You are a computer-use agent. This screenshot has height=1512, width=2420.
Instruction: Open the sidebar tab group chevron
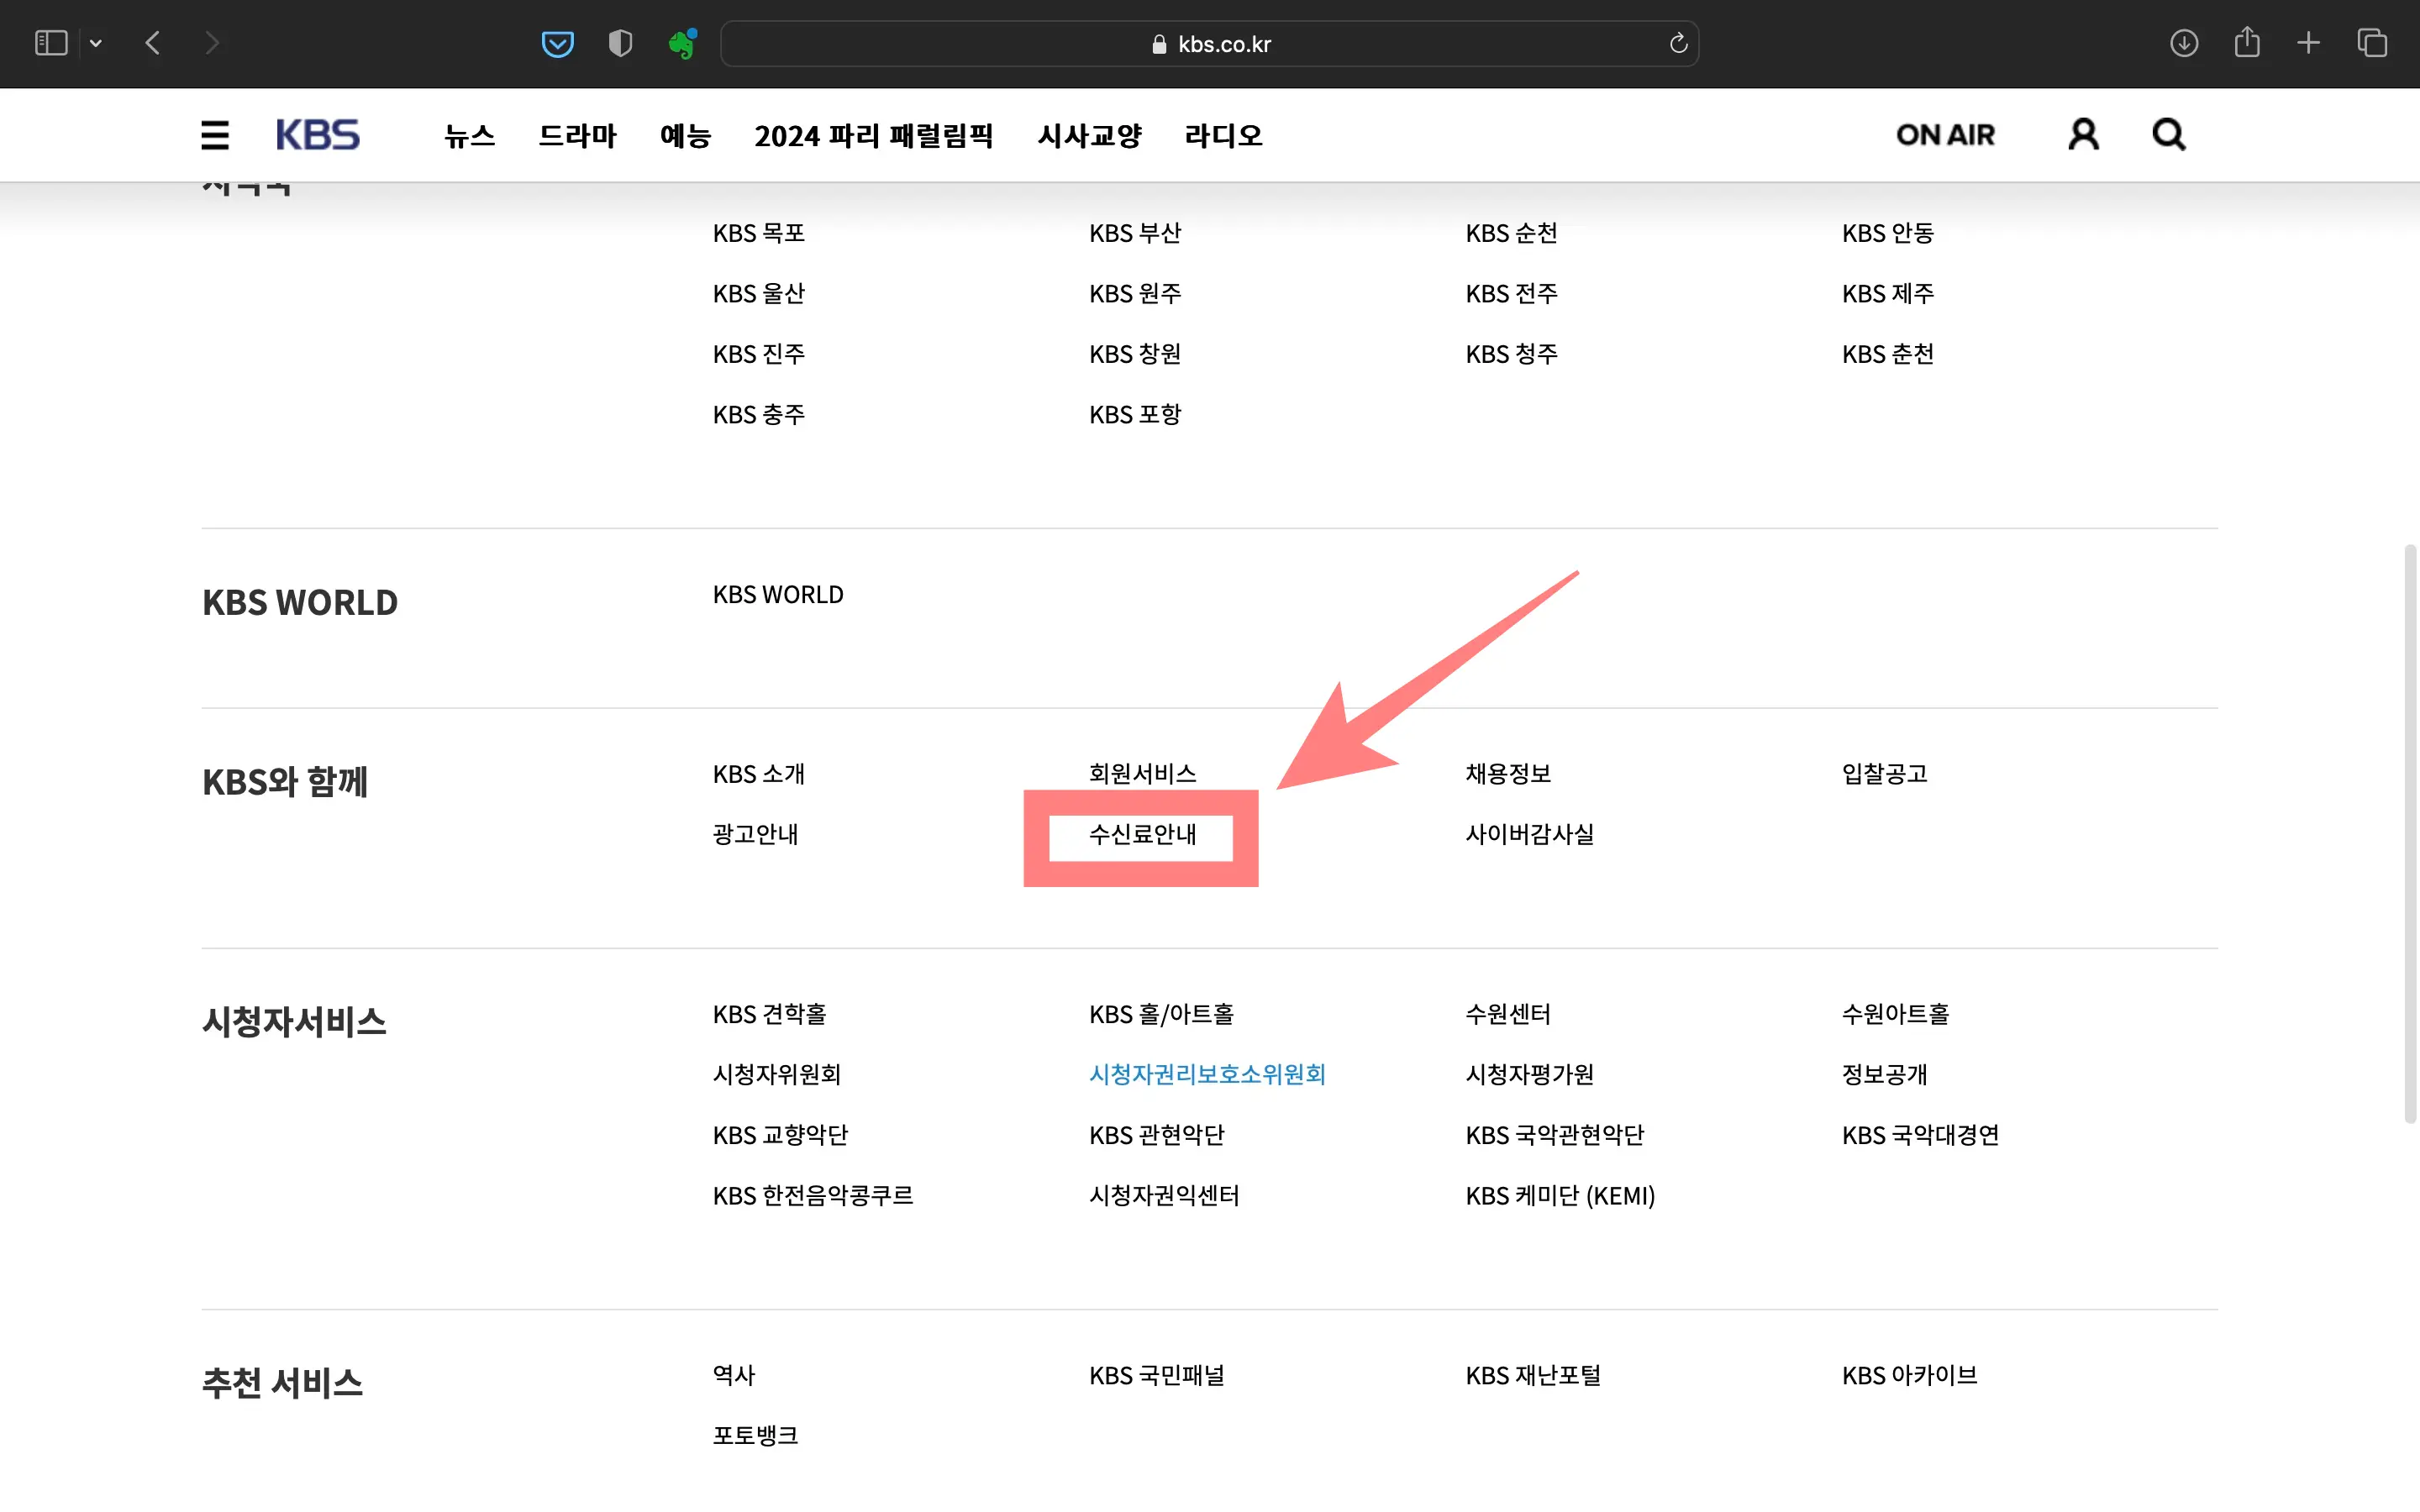(x=96, y=43)
